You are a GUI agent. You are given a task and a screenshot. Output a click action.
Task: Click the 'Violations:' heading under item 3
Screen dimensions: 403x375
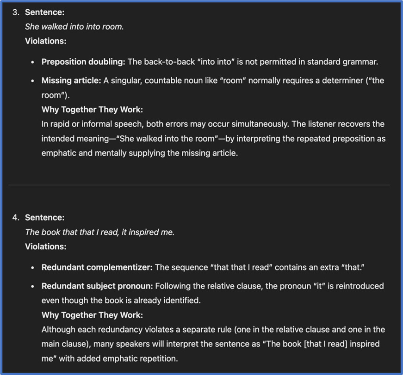(45, 41)
